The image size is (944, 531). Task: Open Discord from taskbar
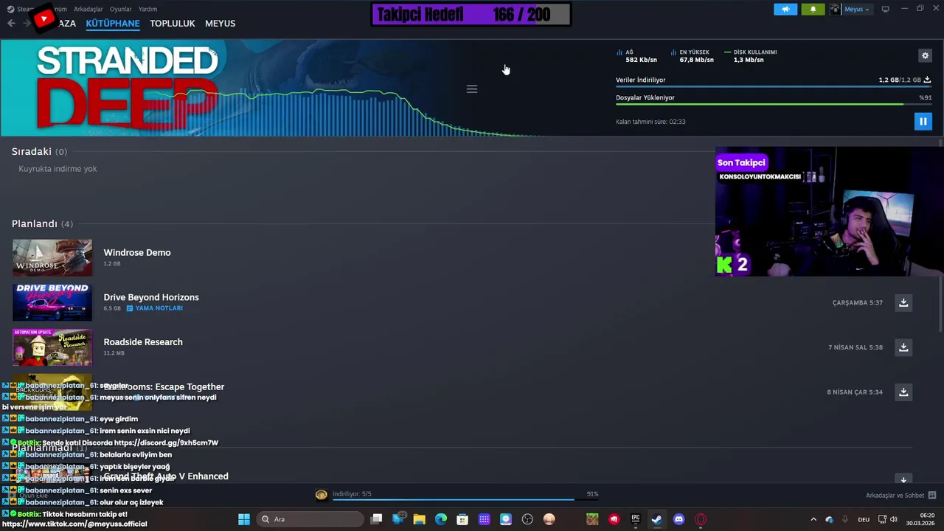point(679,519)
